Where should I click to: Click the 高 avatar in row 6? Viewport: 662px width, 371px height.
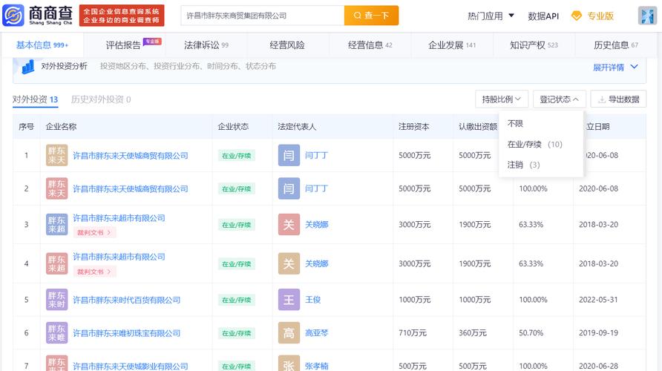pyautogui.click(x=289, y=332)
